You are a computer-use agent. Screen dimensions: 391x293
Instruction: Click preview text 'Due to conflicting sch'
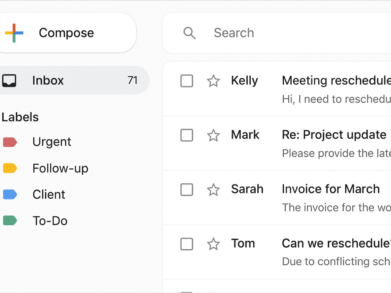click(x=336, y=262)
